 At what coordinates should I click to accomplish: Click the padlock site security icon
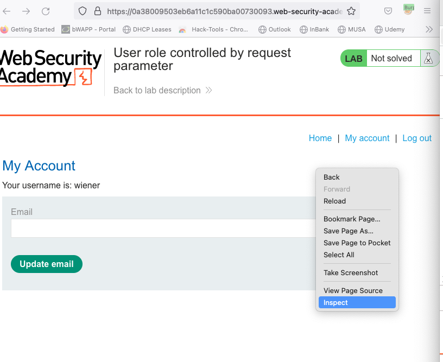[x=98, y=11]
